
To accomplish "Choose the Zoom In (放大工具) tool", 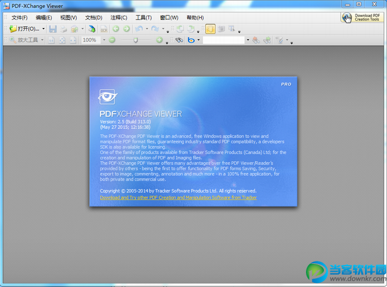I will tap(24, 40).
